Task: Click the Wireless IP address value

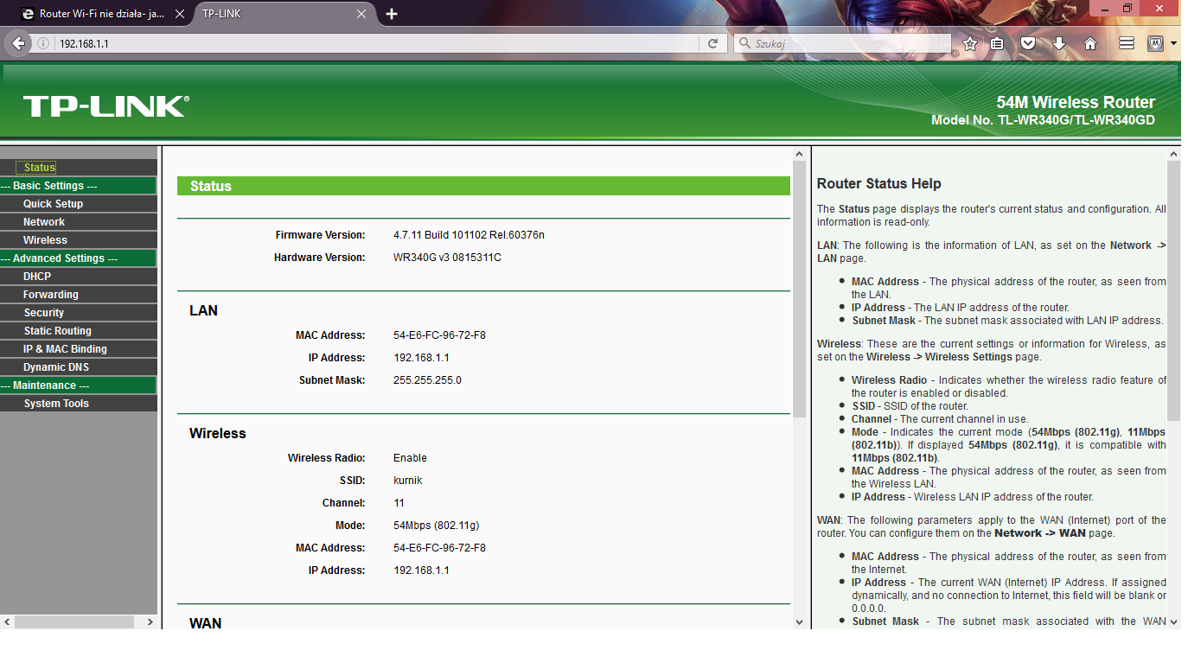Action: [421, 570]
